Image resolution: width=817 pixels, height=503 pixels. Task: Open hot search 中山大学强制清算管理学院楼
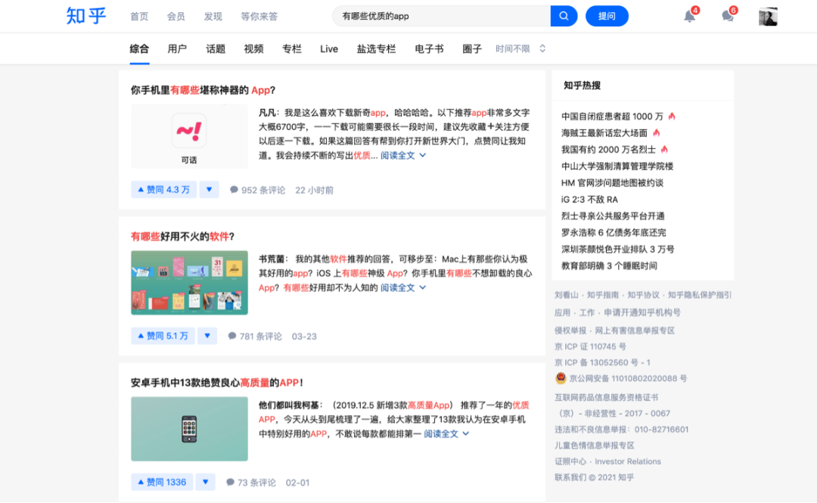coord(617,166)
